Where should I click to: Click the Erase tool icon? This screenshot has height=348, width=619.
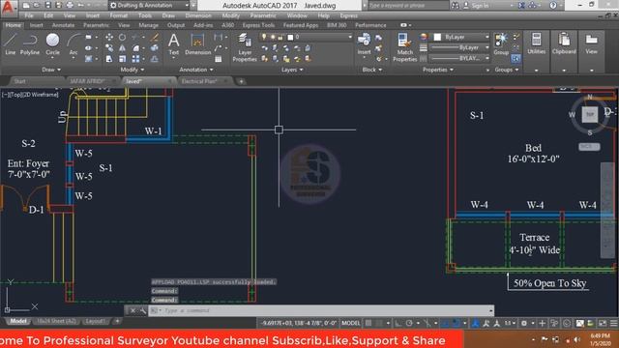(x=155, y=37)
